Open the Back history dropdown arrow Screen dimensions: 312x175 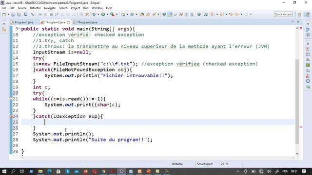pyautogui.click(x=241, y=14)
